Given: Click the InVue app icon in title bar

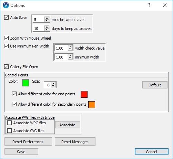Looking at the screenshot, I should pyautogui.click(x=6, y=5).
